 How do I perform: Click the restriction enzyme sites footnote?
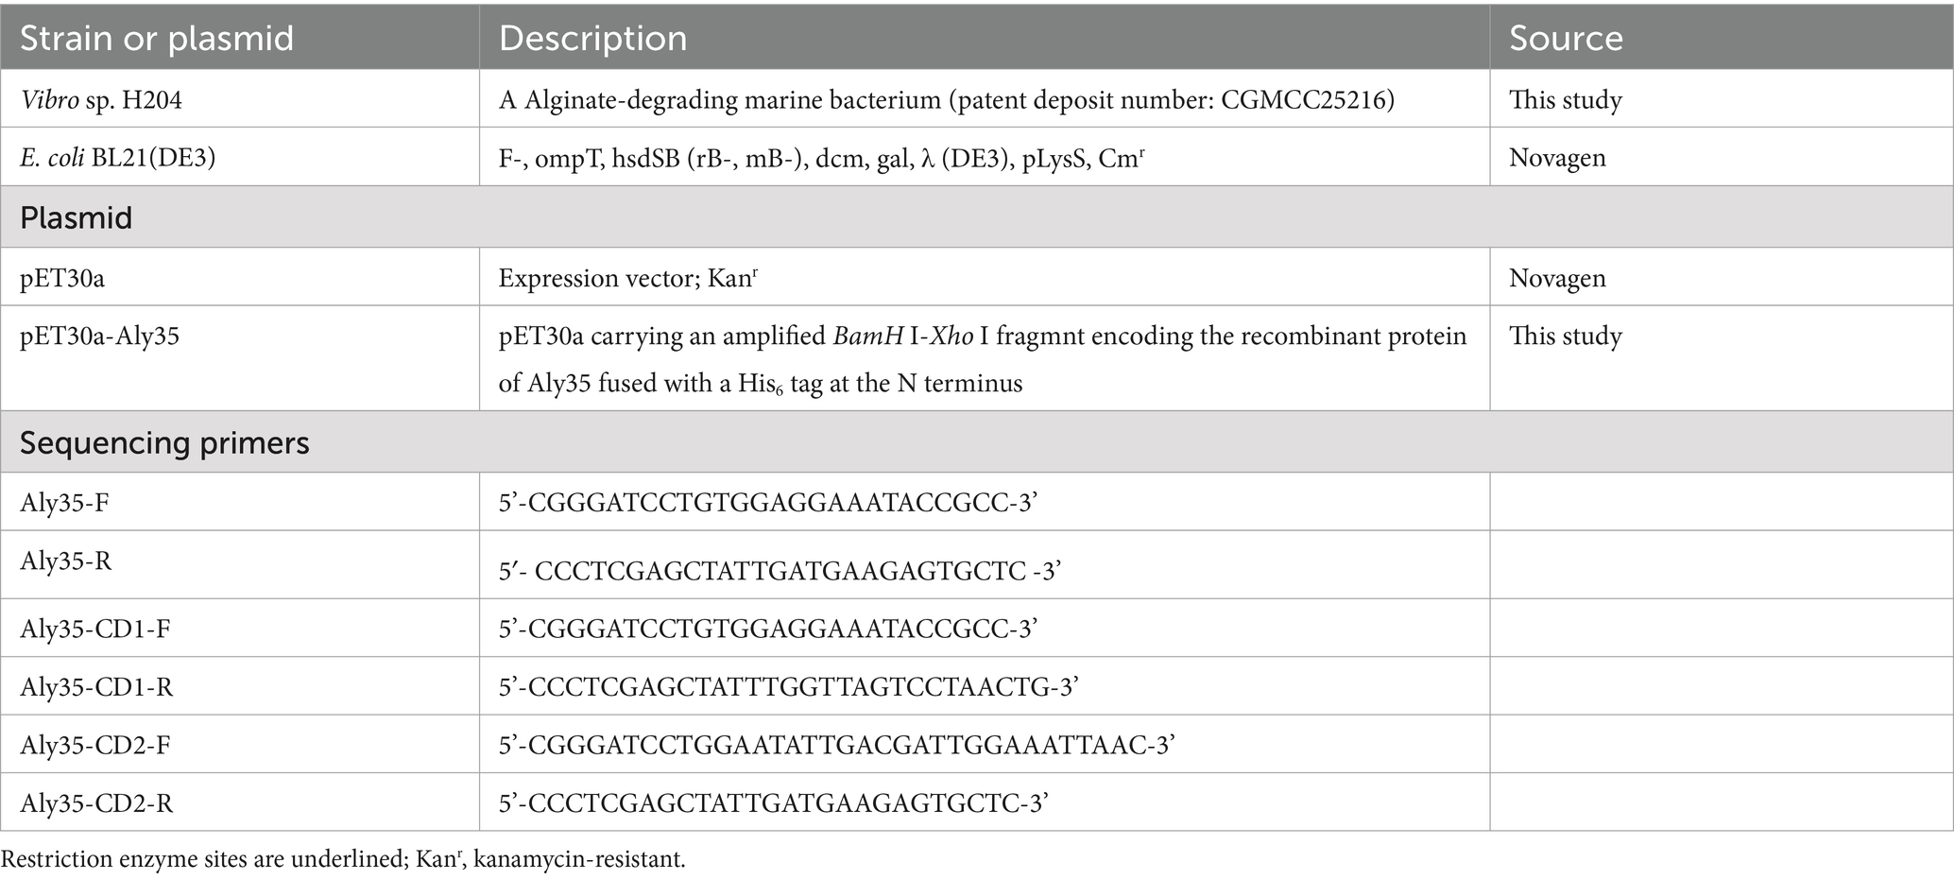(343, 859)
